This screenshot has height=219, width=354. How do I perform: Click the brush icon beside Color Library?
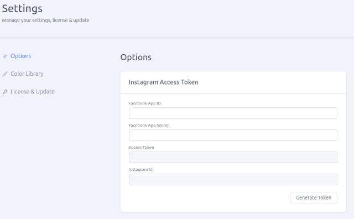[5, 74]
